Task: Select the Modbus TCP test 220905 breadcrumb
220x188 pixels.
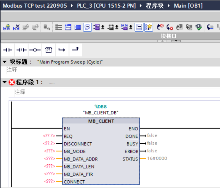Action: point(35,6)
